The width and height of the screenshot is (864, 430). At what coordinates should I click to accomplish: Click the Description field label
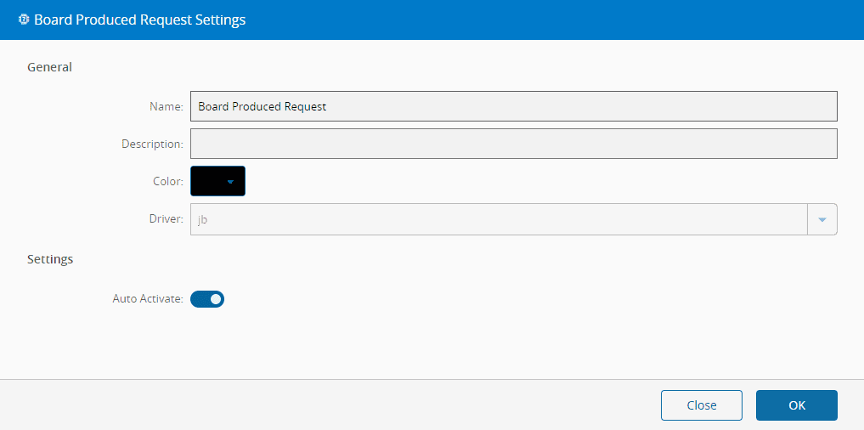[x=152, y=144]
